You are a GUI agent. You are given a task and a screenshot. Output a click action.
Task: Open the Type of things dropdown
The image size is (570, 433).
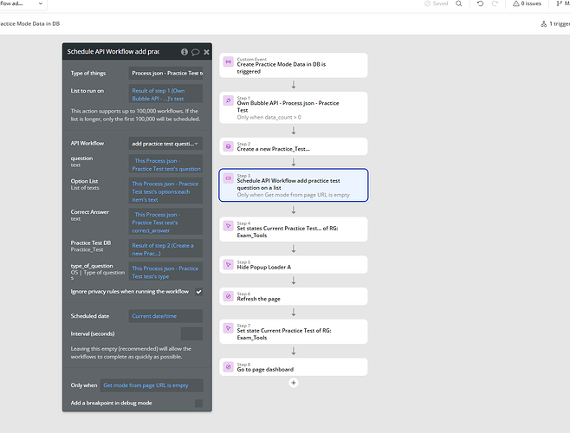[165, 74]
